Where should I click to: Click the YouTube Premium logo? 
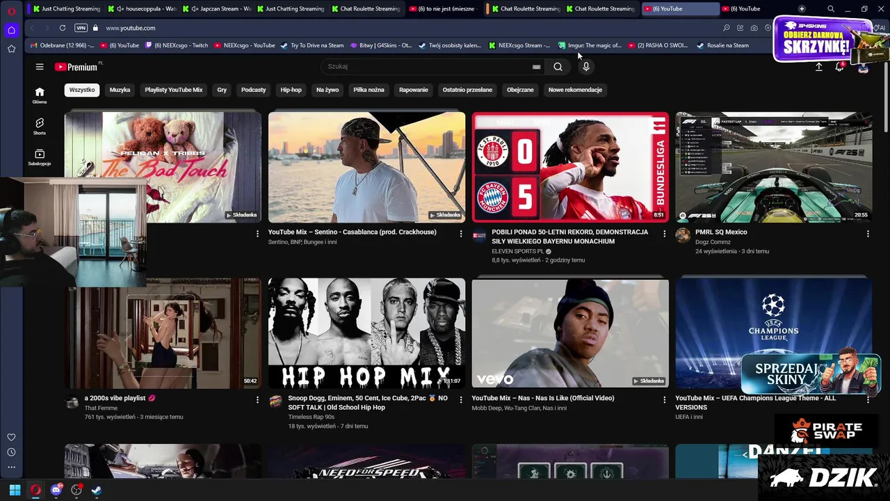(x=76, y=67)
